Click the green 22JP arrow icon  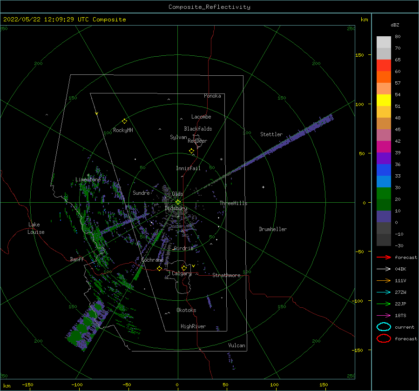click(384, 304)
